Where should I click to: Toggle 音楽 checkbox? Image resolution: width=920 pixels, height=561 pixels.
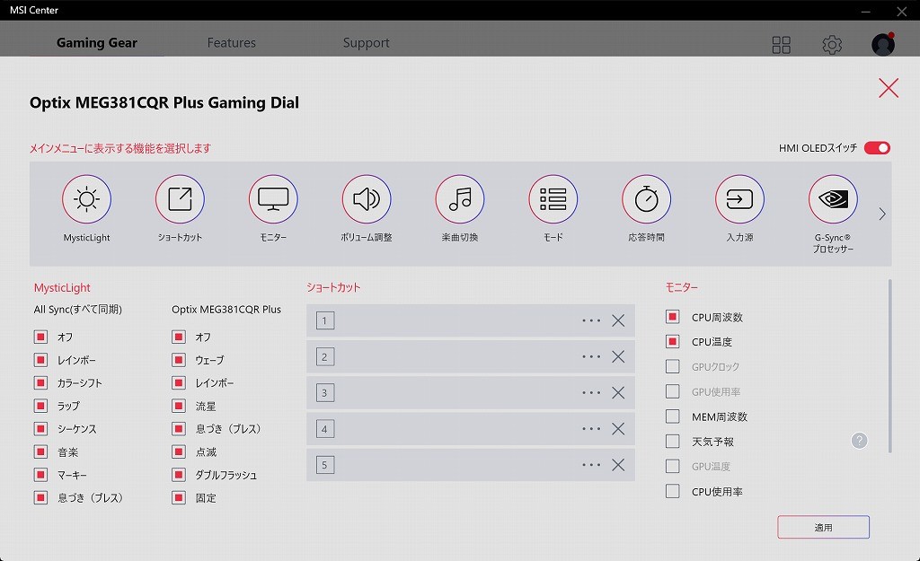coord(40,452)
